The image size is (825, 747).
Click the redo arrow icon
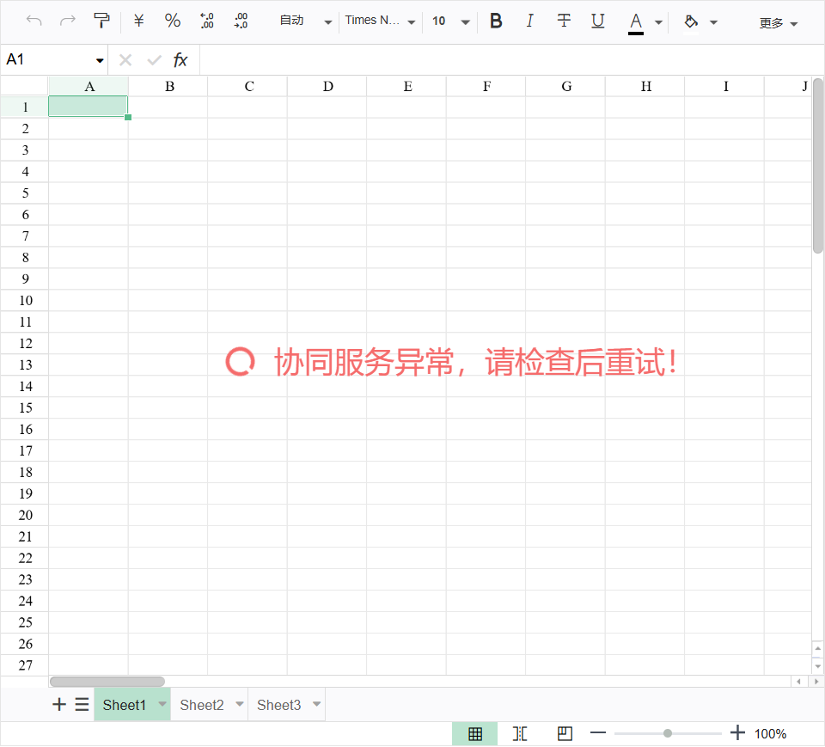67,21
